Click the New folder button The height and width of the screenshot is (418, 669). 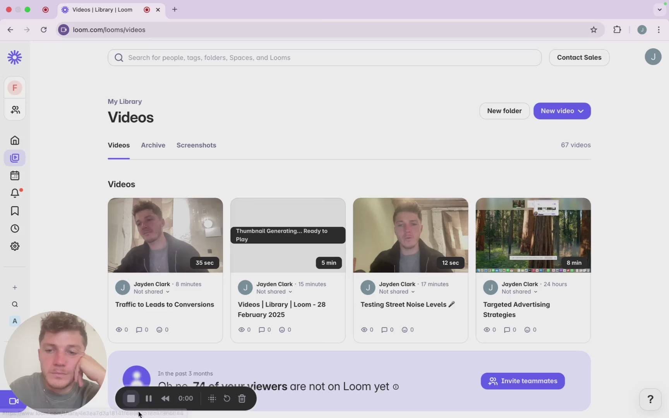tap(504, 111)
